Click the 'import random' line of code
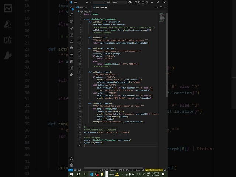The height and width of the screenshot is (177, 236). 91,14
